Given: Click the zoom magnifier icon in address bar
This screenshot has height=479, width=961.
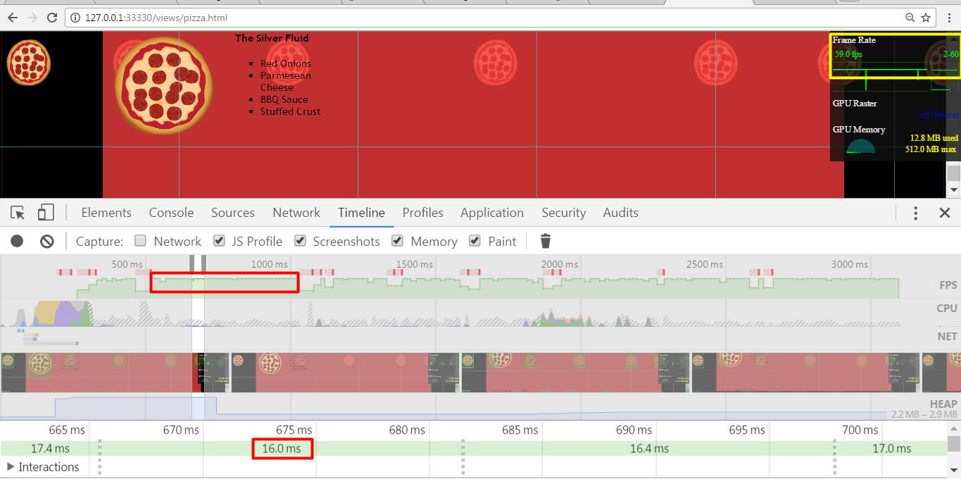Looking at the screenshot, I should [910, 18].
